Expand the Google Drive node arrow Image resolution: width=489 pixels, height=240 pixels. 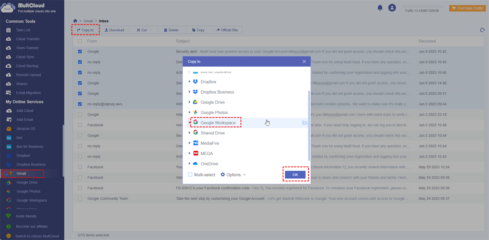[x=189, y=102]
